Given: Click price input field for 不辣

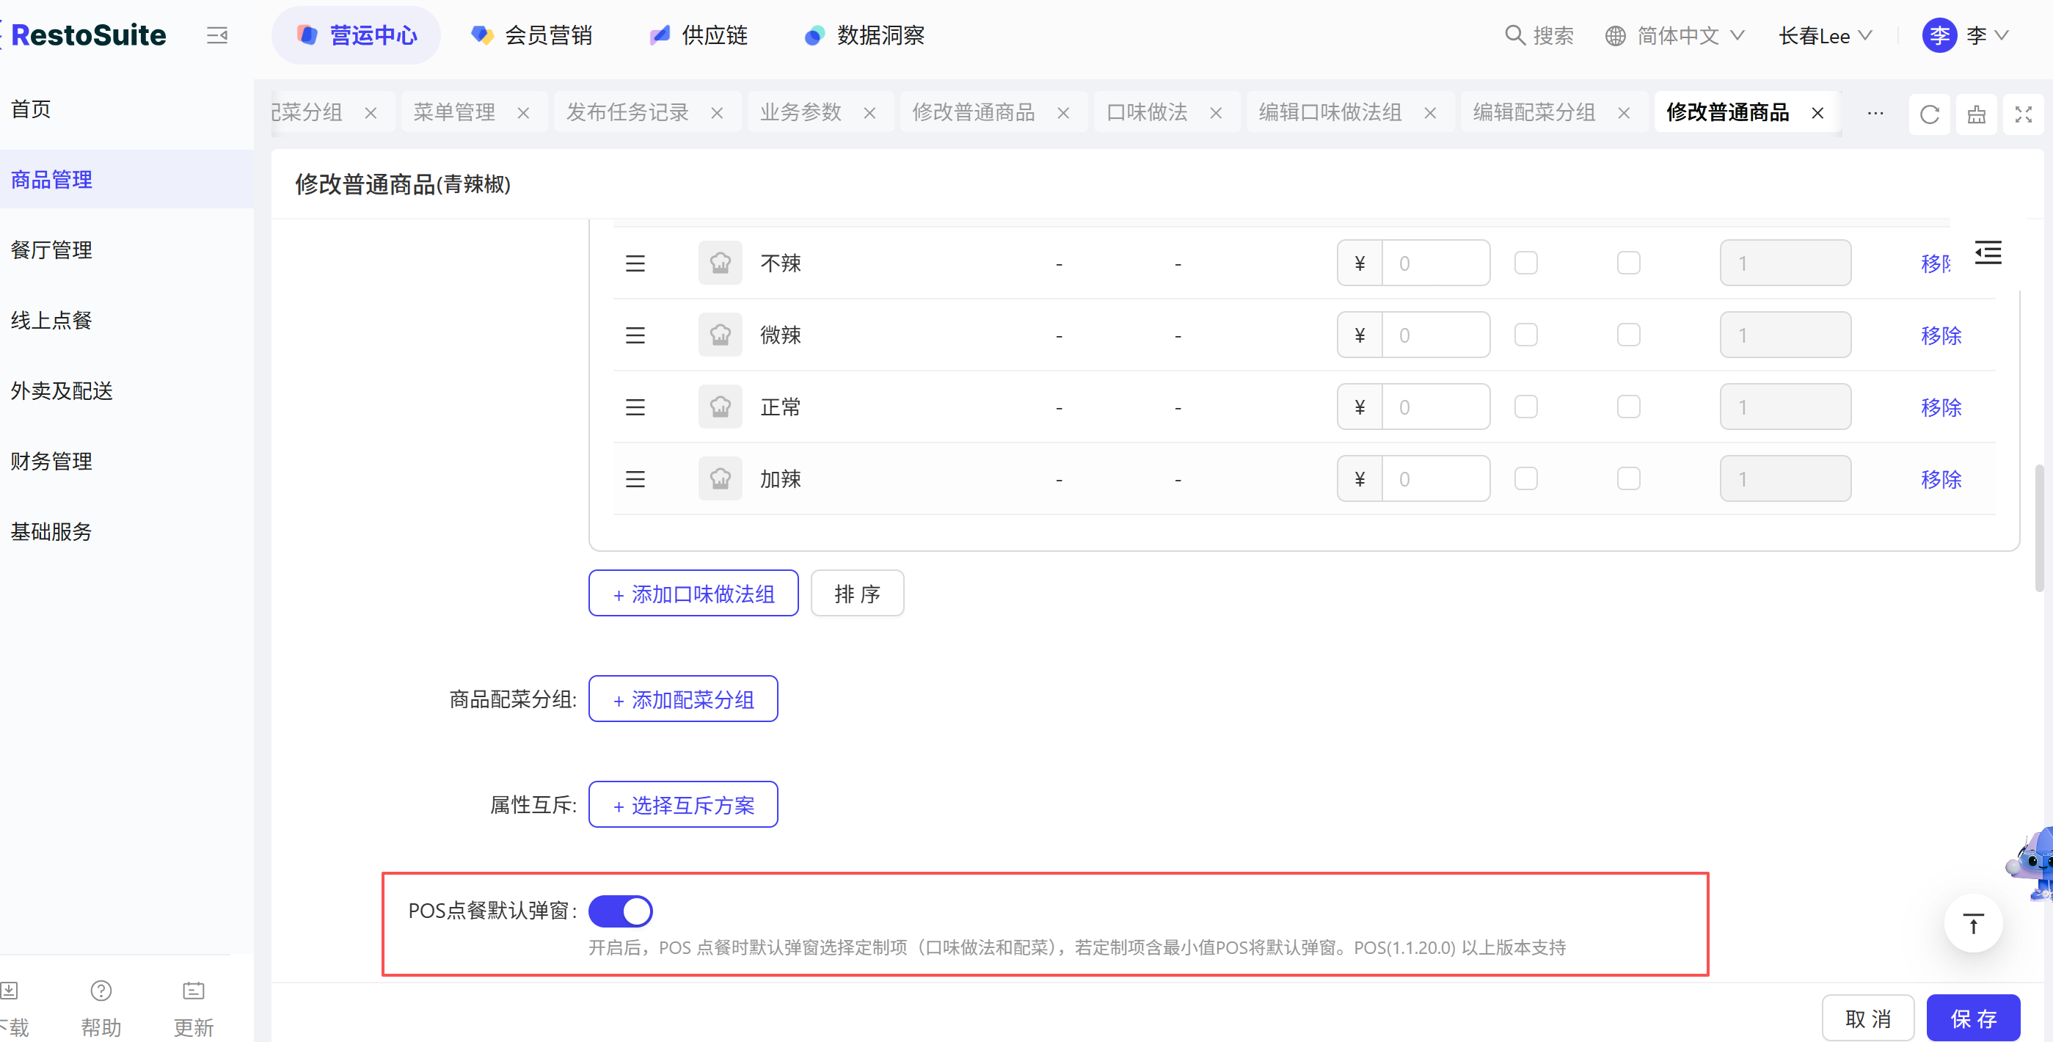Looking at the screenshot, I should point(1434,263).
